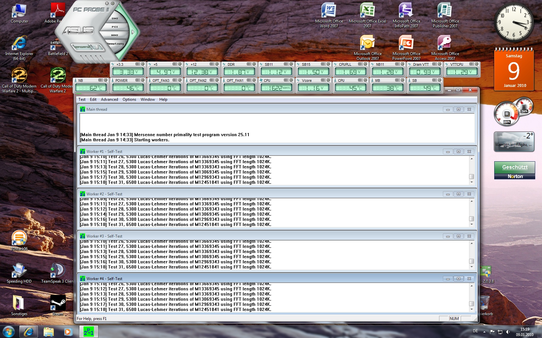The image size is (542, 338).
Task: Close the MB temperature sensor panel
Action: [x=402, y=80]
